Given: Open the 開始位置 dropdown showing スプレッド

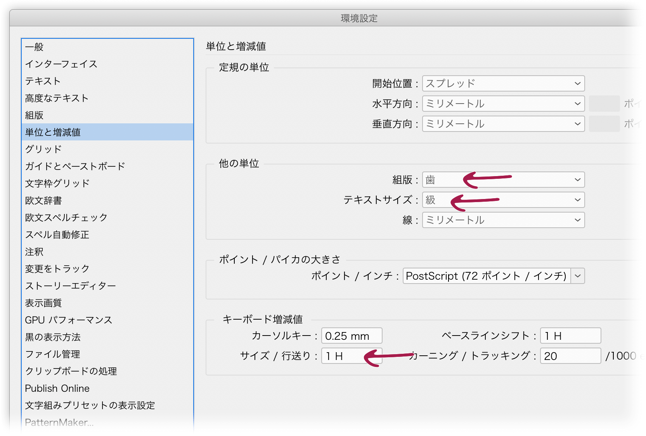Looking at the screenshot, I should click(502, 83).
